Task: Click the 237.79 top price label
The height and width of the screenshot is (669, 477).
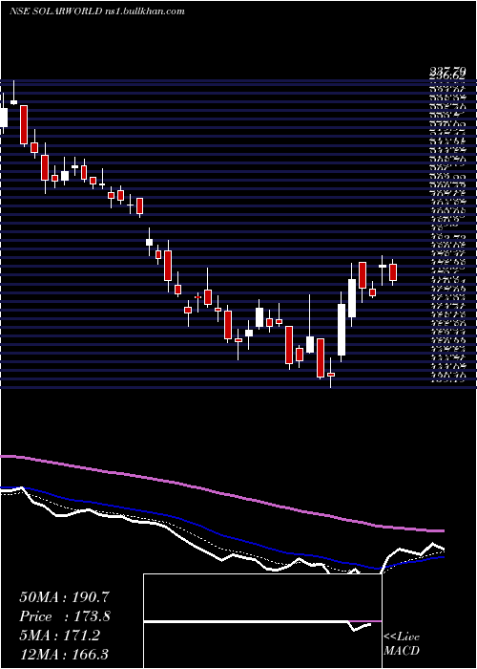Action: click(x=446, y=70)
